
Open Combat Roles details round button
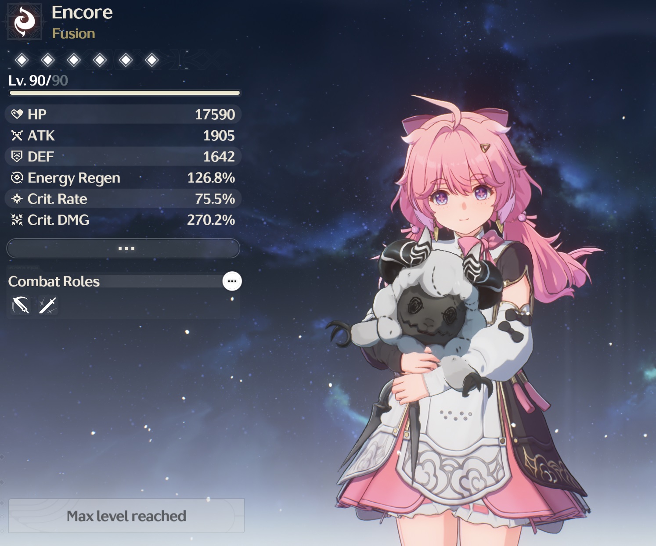click(x=232, y=281)
